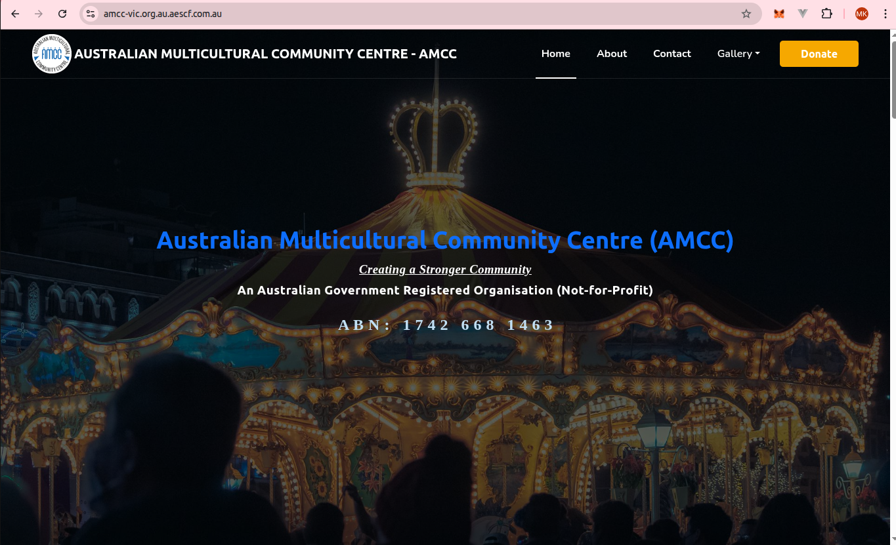896x545 pixels.
Task: Open the Extensions puzzle-piece menu
Action: click(826, 14)
